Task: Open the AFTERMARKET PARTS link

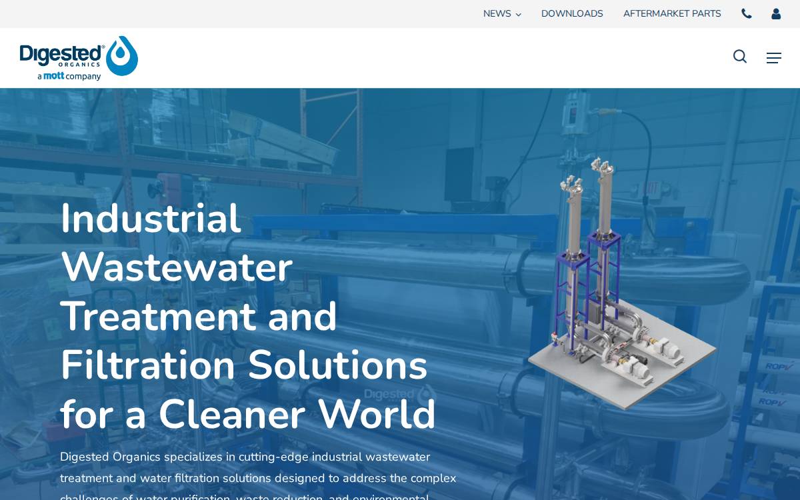Action: (672, 14)
